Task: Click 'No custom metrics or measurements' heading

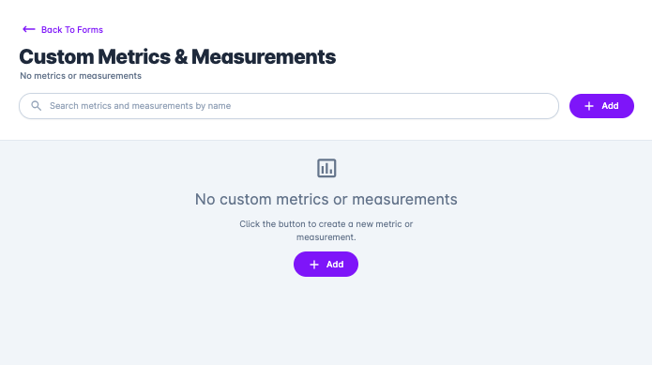Action: click(326, 199)
